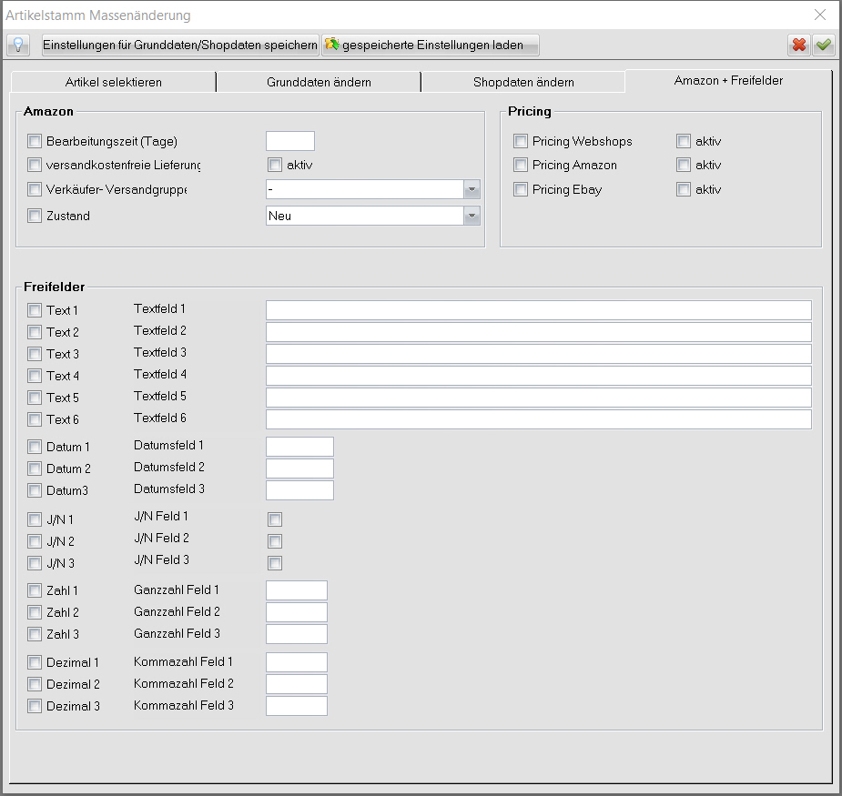The height and width of the screenshot is (796, 842).
Task: Open the Verkäufer-Versandgruppe dropdown
Action: 472,189
